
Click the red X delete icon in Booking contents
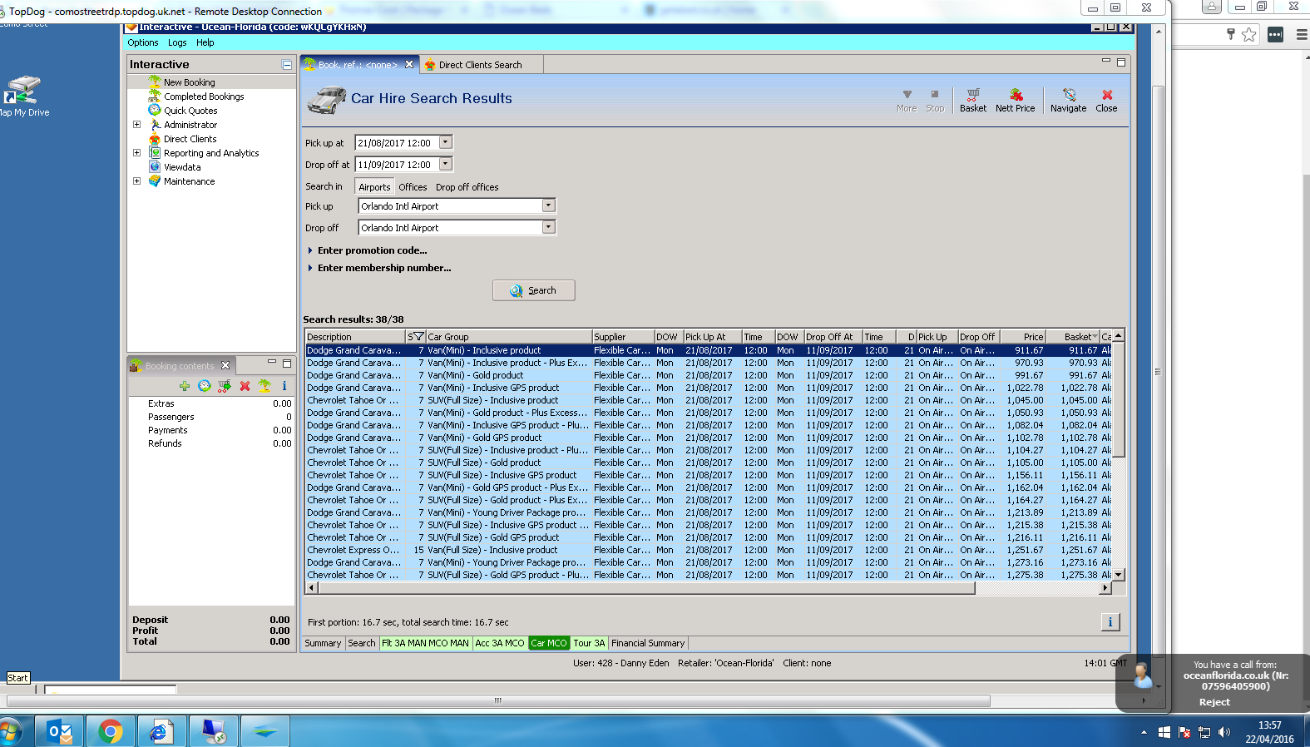pyautogui.click(x=245, y=386)
